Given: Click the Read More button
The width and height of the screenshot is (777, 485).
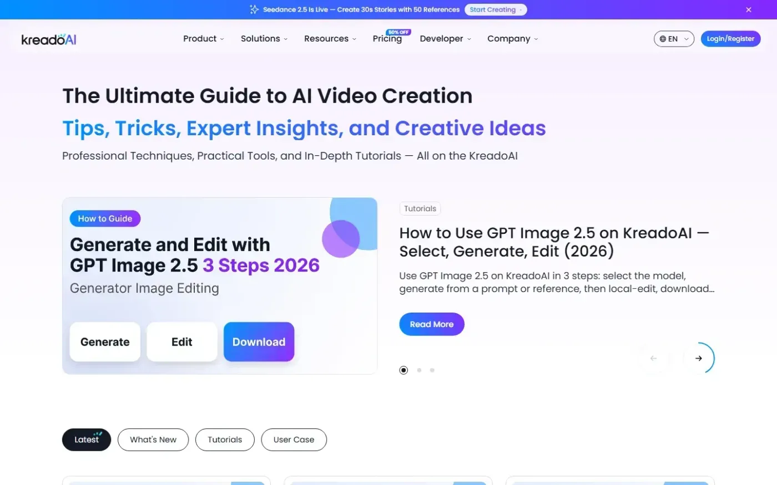Looking at the screenshot, I should pyautogui.click(x=432, y=324).
